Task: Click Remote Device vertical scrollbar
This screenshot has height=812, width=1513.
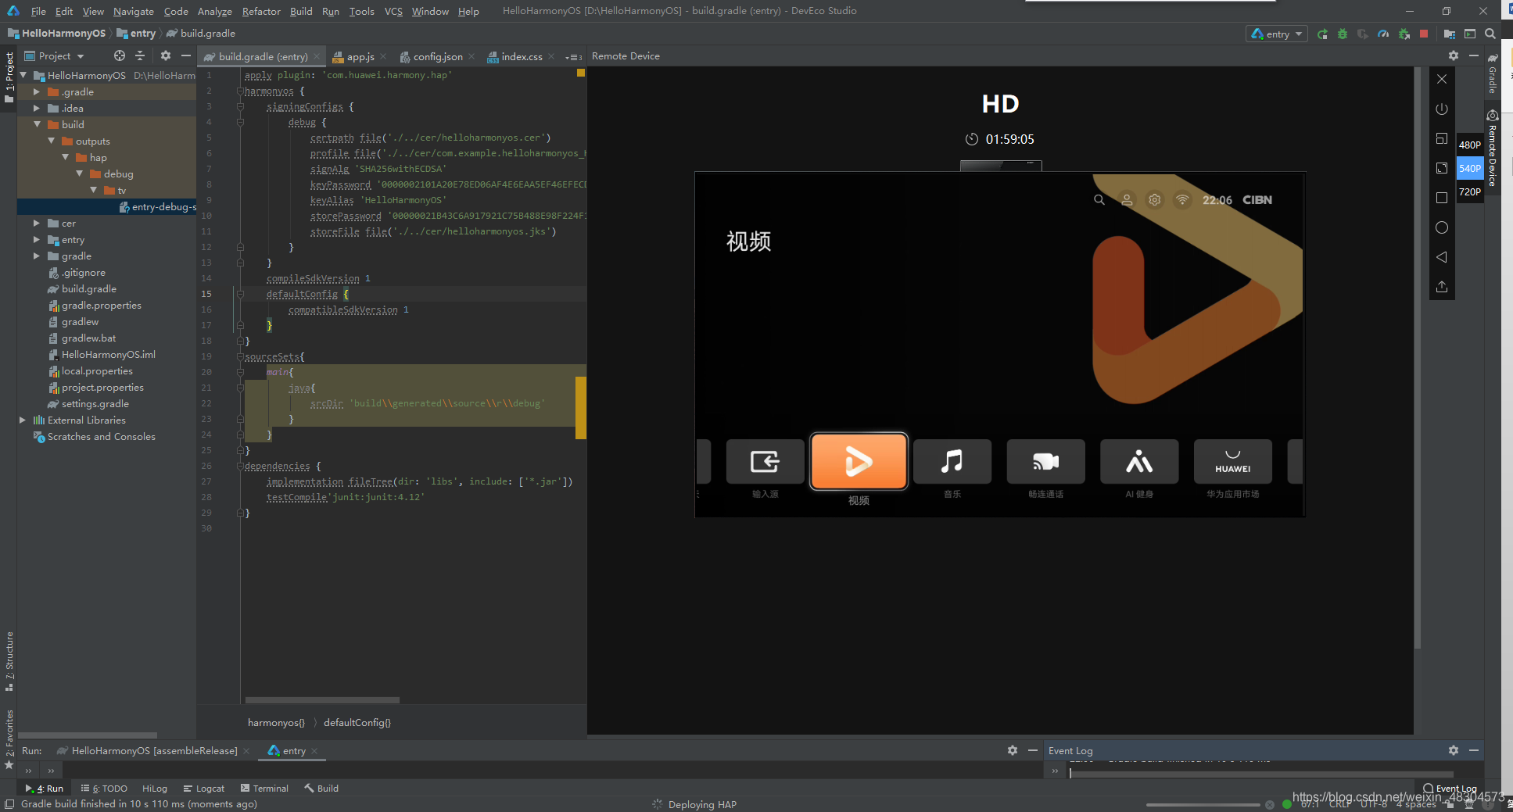Action: (1418, 358)
